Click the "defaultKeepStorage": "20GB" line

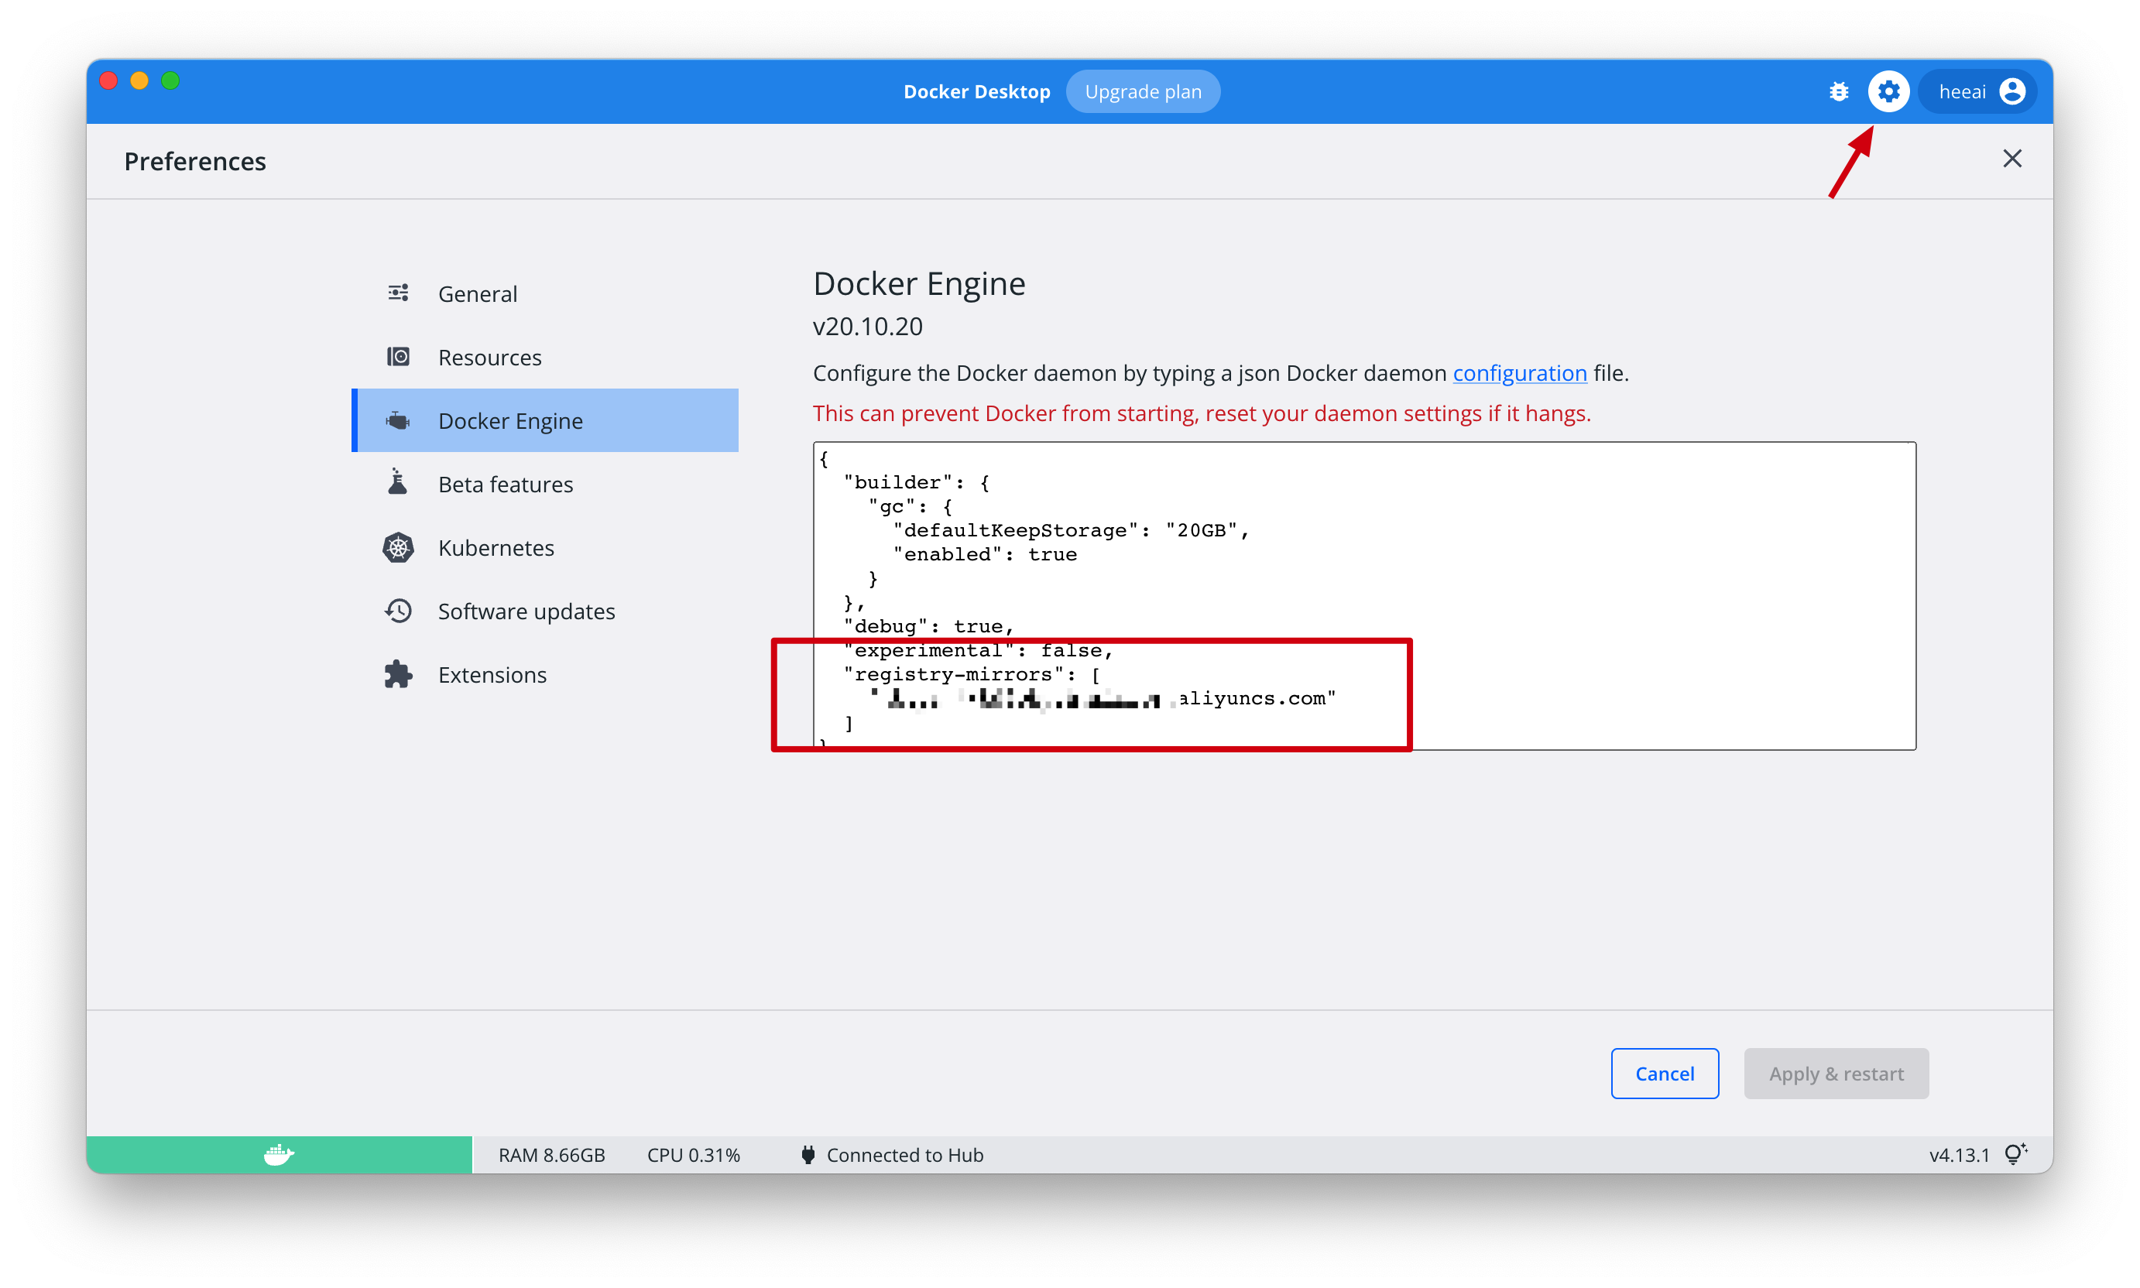point(1071,530)
